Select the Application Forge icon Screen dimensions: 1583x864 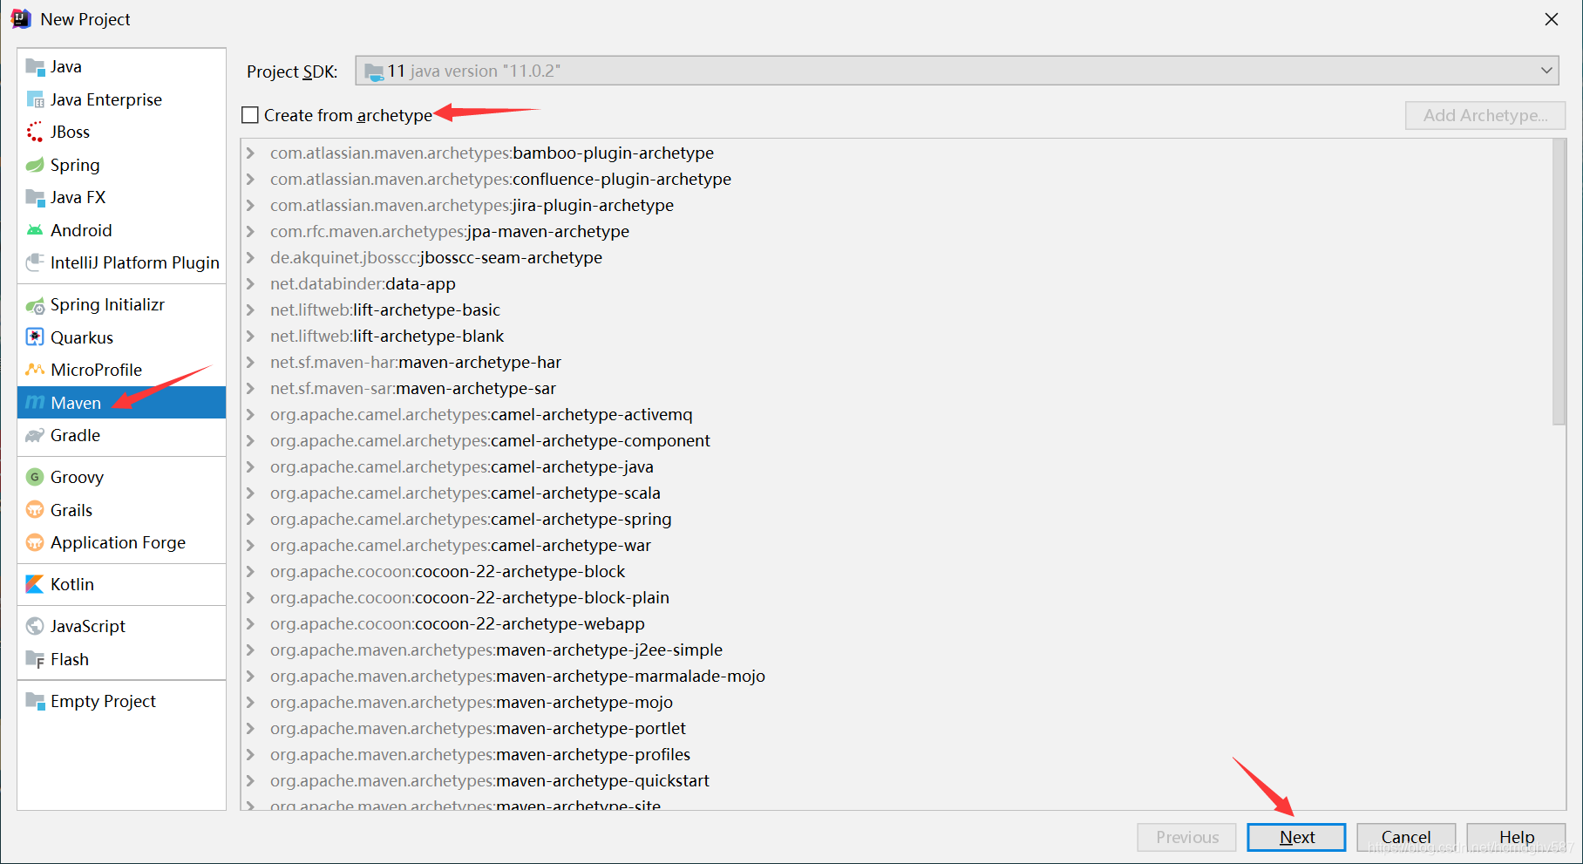[35, 542]
